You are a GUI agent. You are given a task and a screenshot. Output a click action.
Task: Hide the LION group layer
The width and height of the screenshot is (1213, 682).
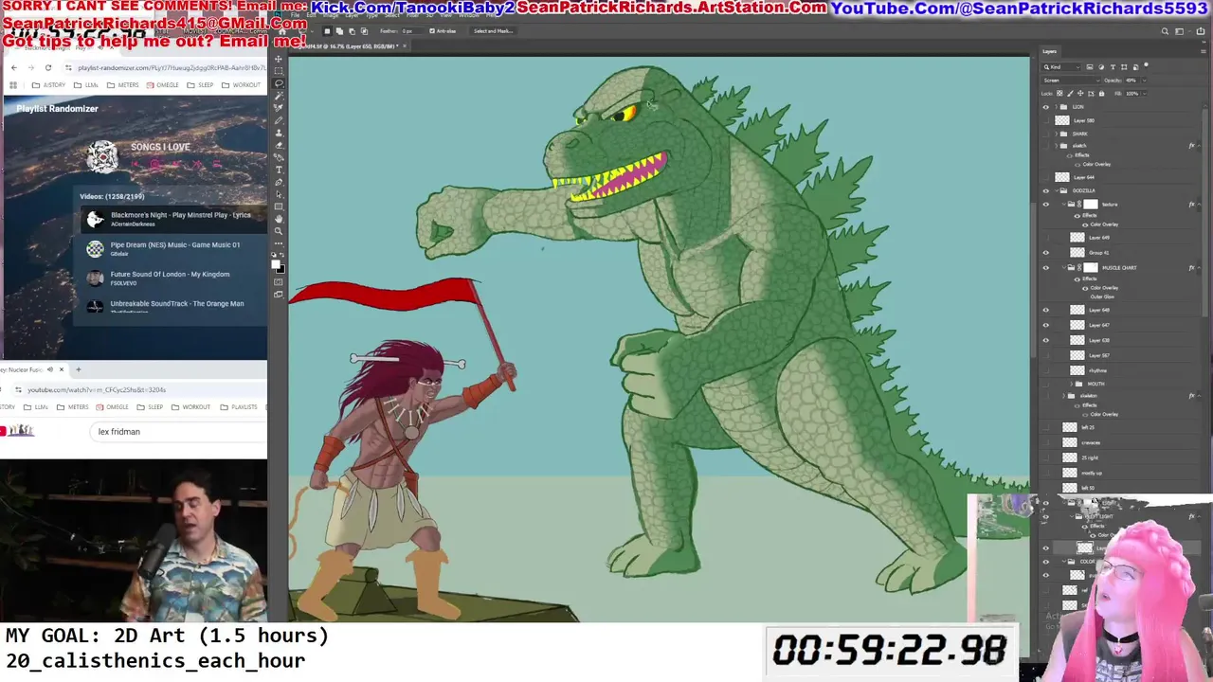(x=1046, y=107)
